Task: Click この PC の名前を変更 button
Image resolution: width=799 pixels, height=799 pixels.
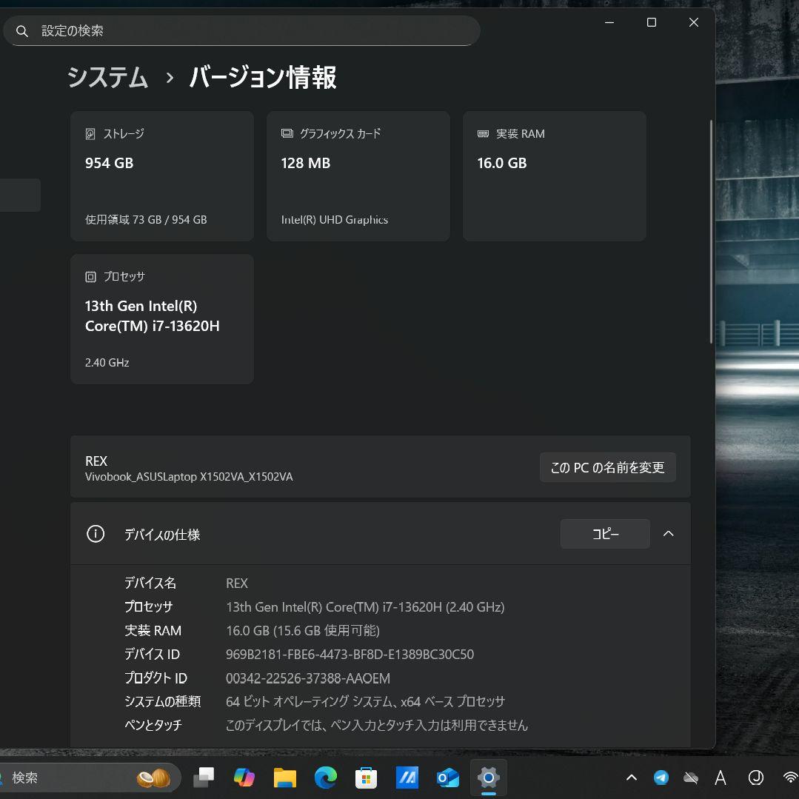Action: (x=607, y=467)
